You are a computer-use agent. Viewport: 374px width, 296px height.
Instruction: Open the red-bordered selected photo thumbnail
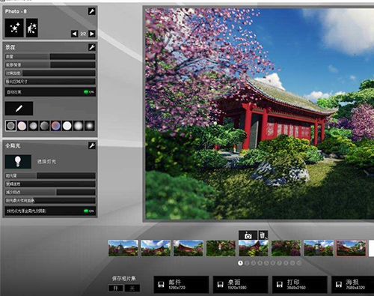tap(351, 248)
